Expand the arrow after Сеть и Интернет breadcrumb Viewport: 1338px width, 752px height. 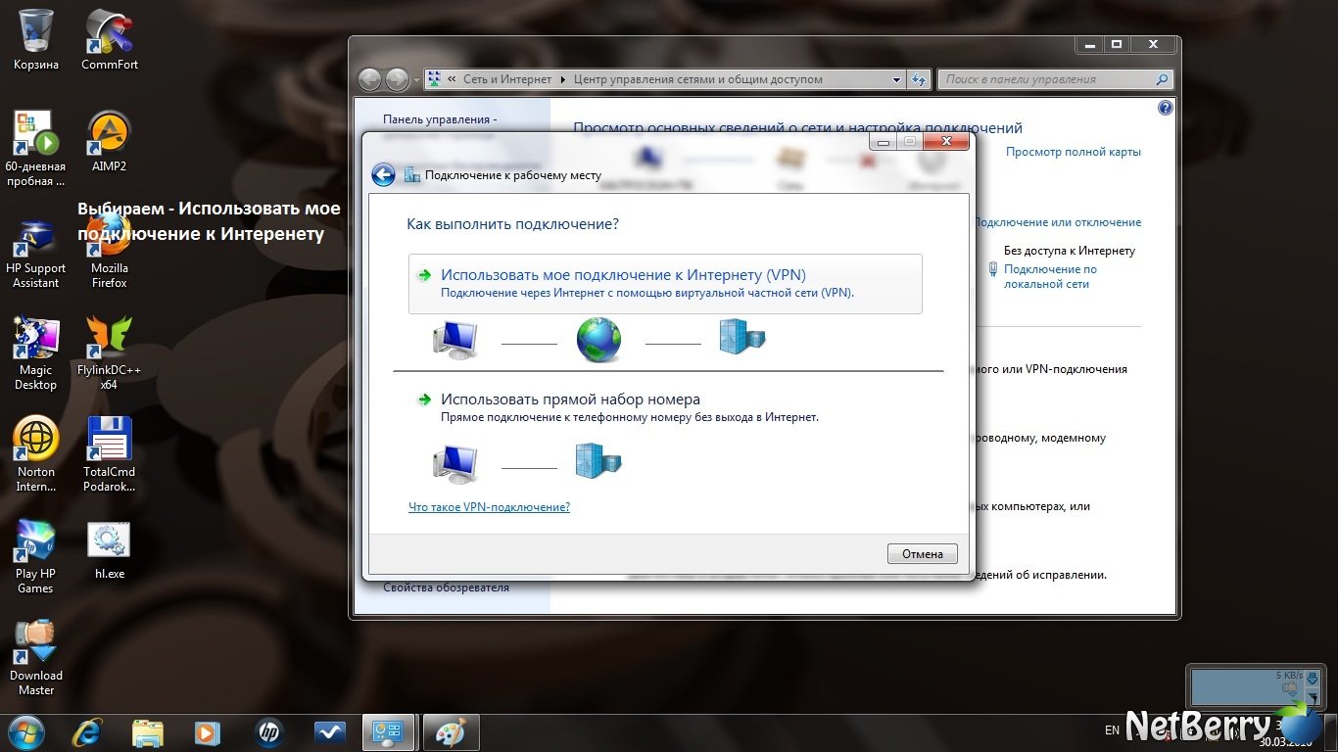coord(563,79)
